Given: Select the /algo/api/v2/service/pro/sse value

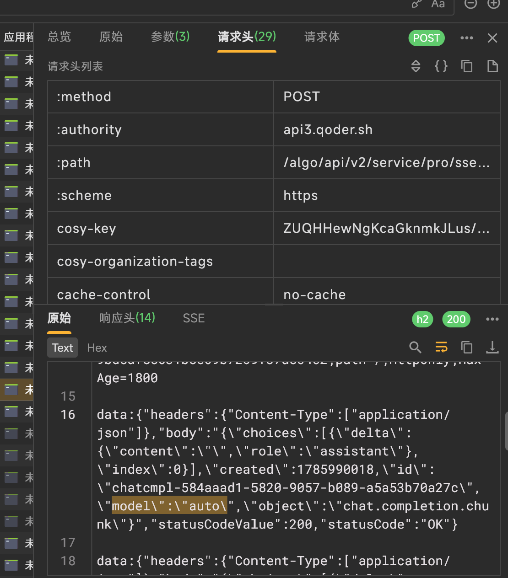Looking at the screenshot, I should (x=387, y=162).
